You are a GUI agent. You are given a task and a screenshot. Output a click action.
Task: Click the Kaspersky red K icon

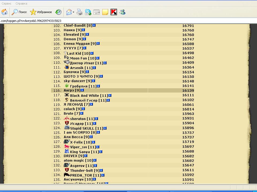114,12
